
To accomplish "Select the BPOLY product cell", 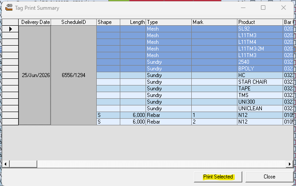I will pyautogui.click(x=260, y=69).
